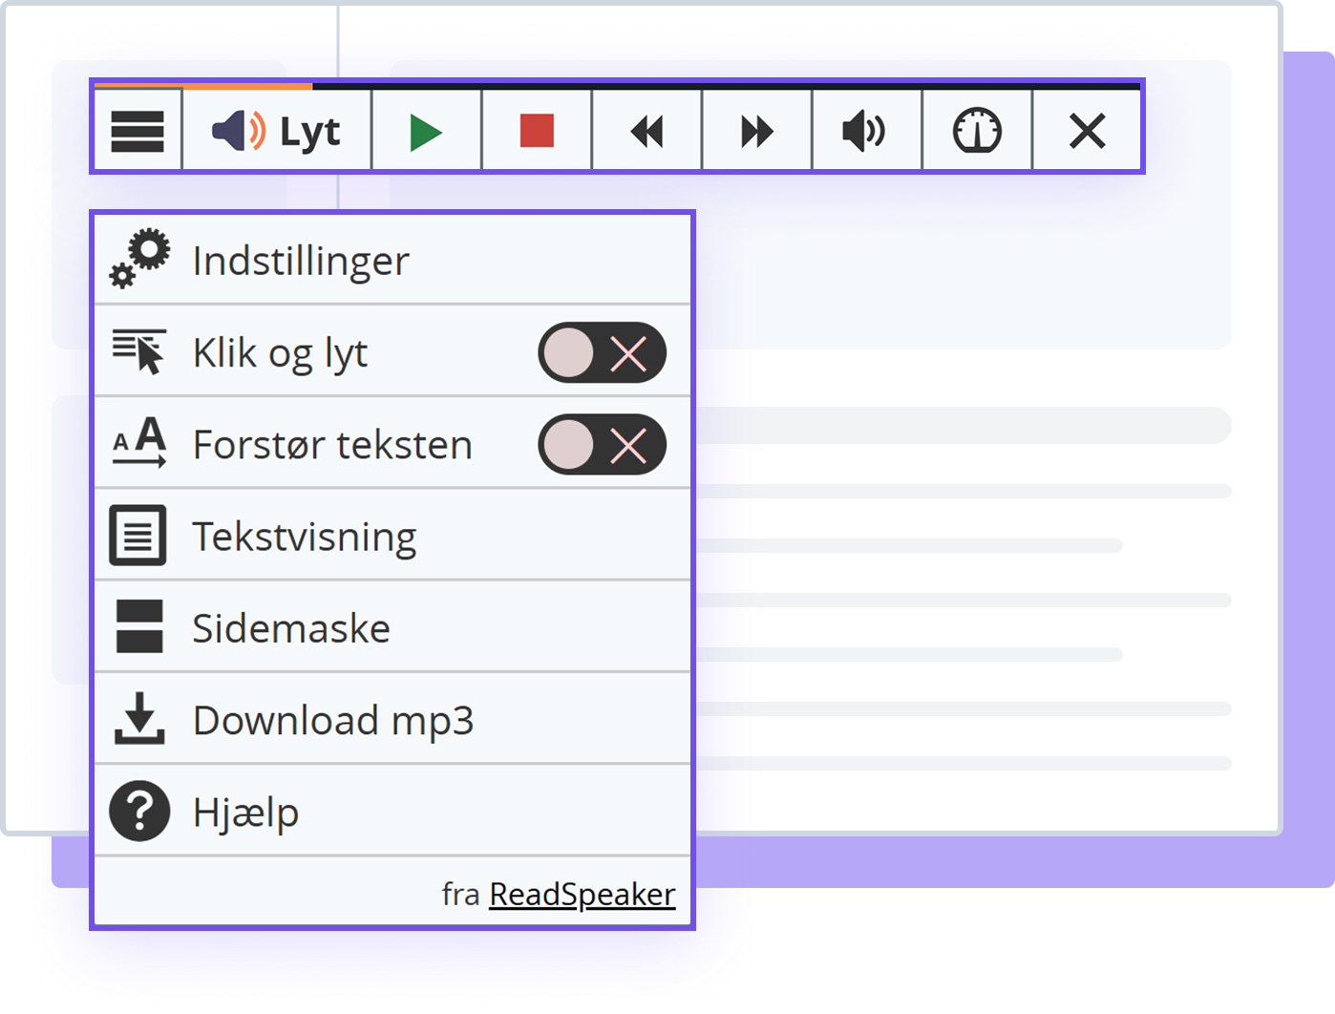Select Download mp3 from the menu

334,720
